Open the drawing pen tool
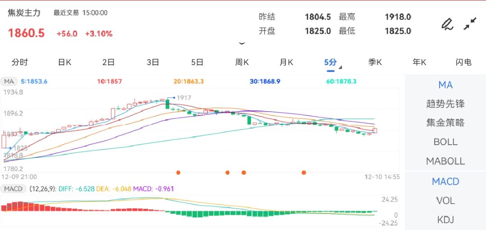 (x=447, y=24)
